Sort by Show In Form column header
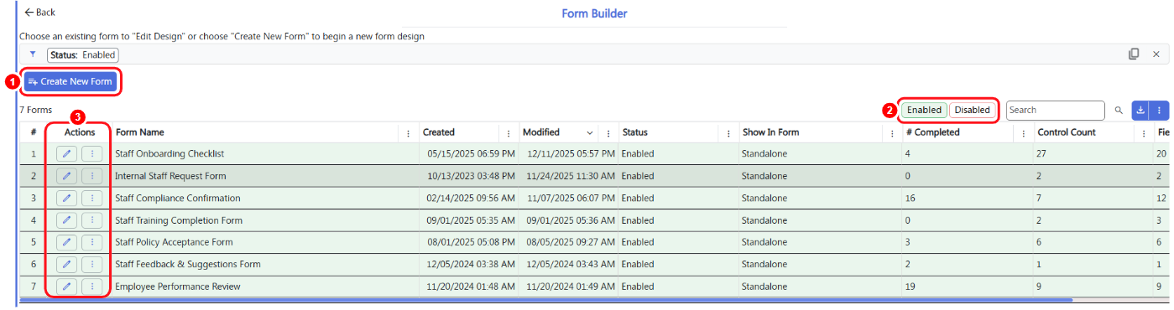Image resolution: width=1174 pixels, height=310 pixels. coord(770,132)
